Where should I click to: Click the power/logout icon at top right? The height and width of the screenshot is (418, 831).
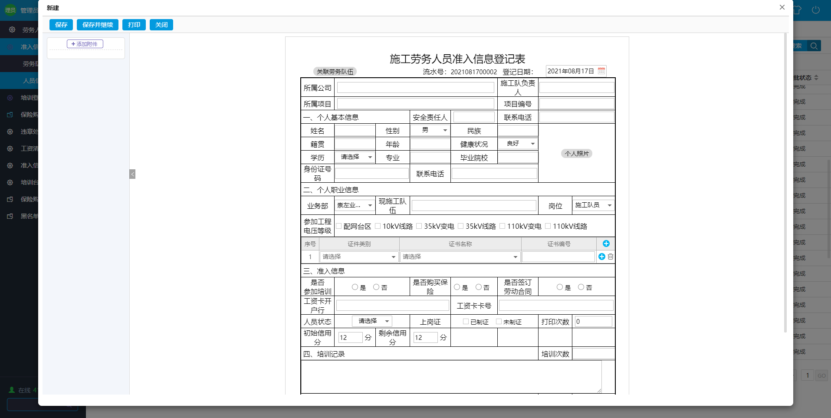[816, 10]
